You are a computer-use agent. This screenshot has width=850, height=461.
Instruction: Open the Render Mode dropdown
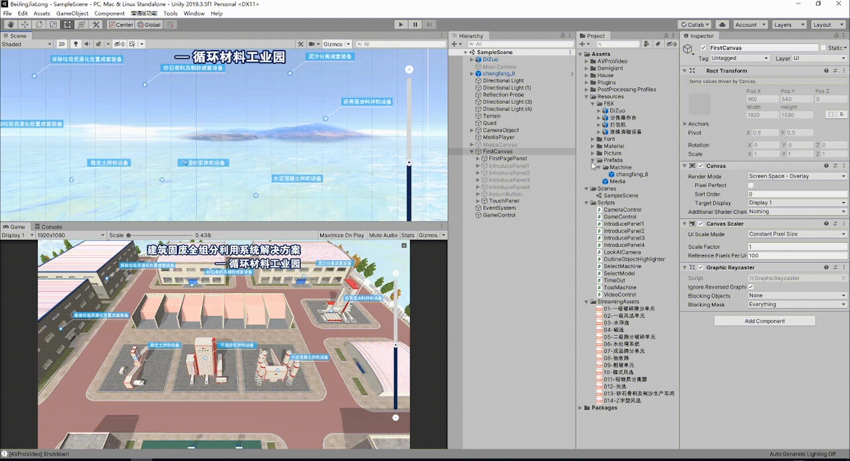pyautogui.click(x=797, y=176)
